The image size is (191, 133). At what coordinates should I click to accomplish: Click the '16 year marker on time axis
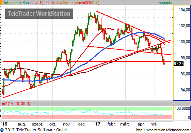point(4,124)
